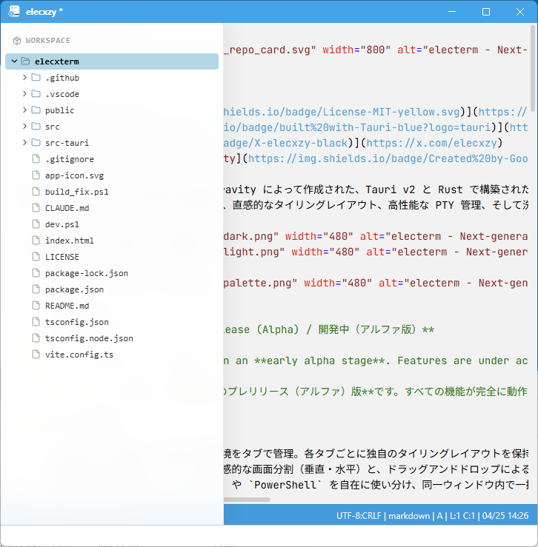Viewport: 538px width, 547px height.
Task: Open the .gitignore file name
Action: (x=70, y=159)
